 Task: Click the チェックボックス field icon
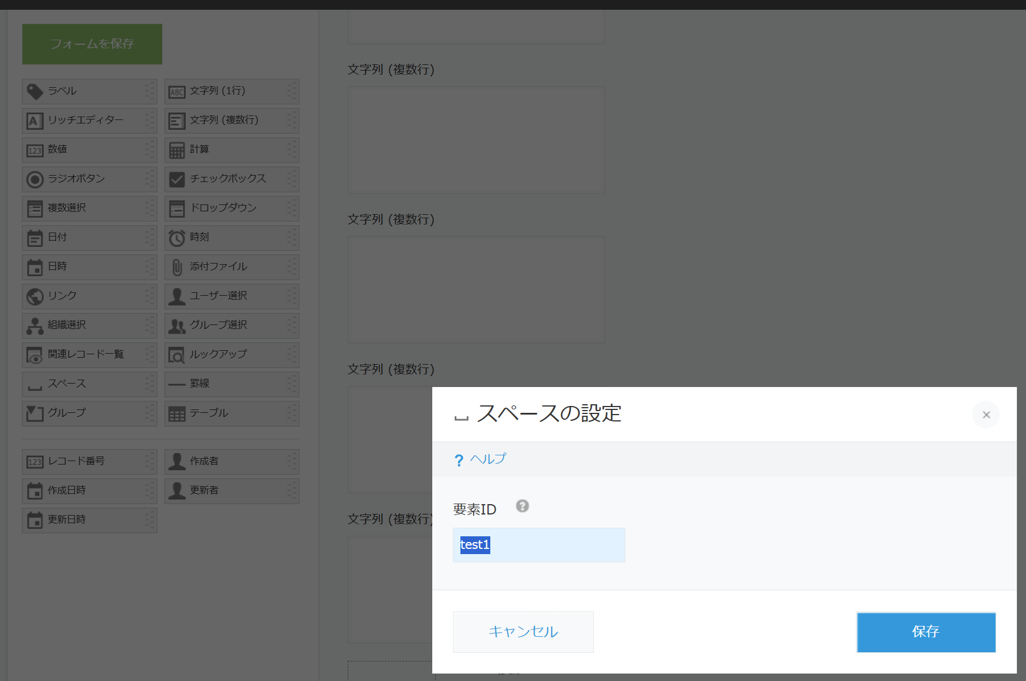[x=177, y=180]
